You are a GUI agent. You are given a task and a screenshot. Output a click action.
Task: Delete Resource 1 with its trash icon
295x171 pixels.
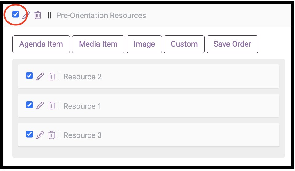click(52, 106)
